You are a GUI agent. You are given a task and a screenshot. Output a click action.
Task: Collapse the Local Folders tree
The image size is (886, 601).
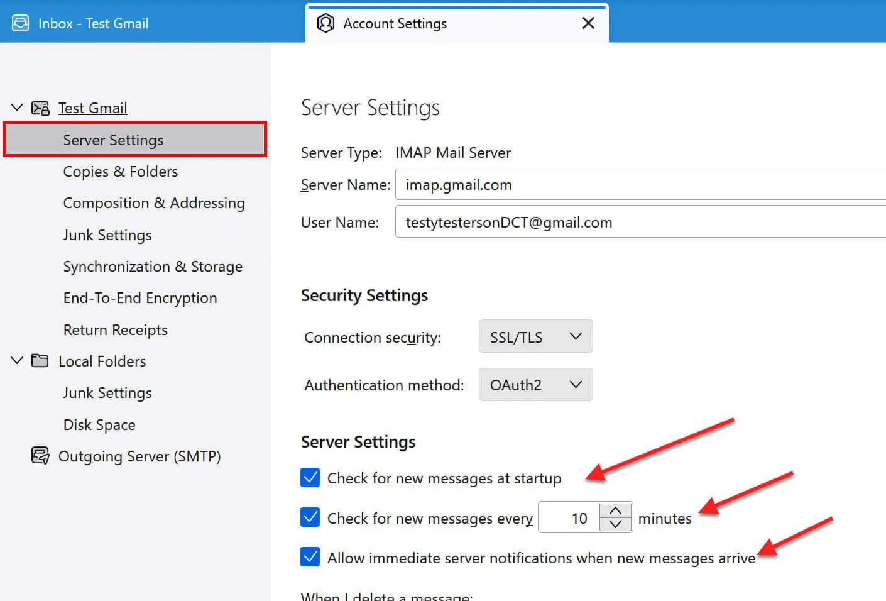pos(17,360)
